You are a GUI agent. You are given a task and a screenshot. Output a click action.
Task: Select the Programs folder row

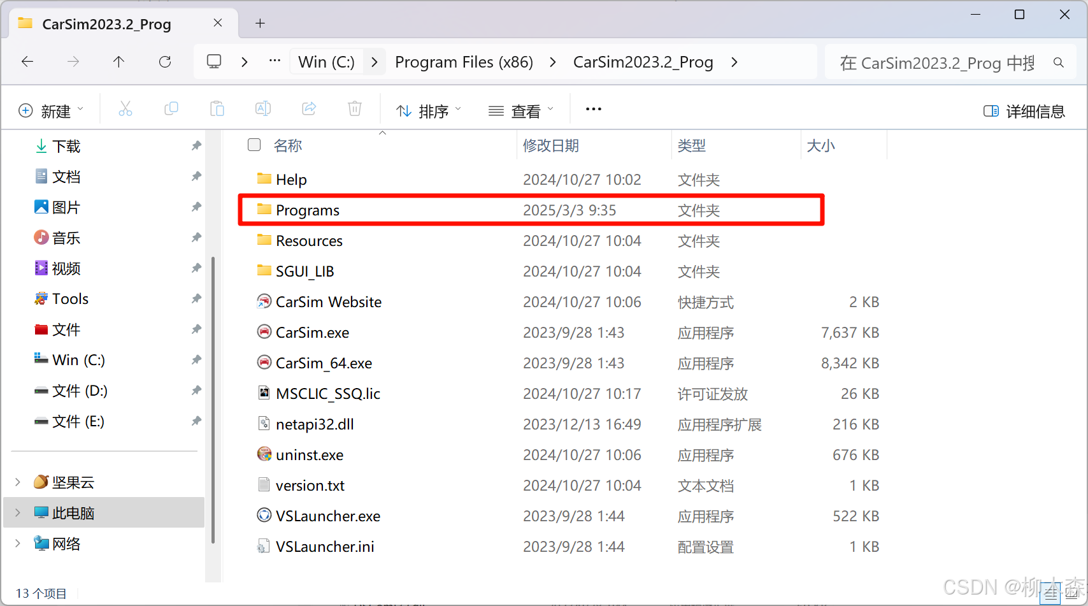click(x=531, y=210)
